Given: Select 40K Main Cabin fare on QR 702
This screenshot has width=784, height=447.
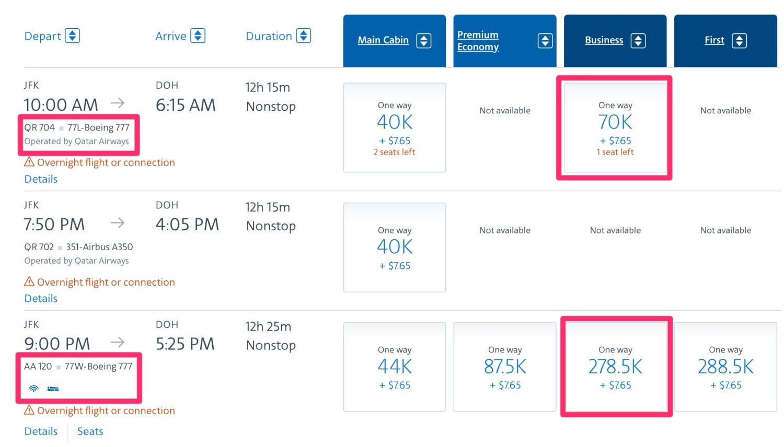Looking at the screenshot, I should coord(394,248).
